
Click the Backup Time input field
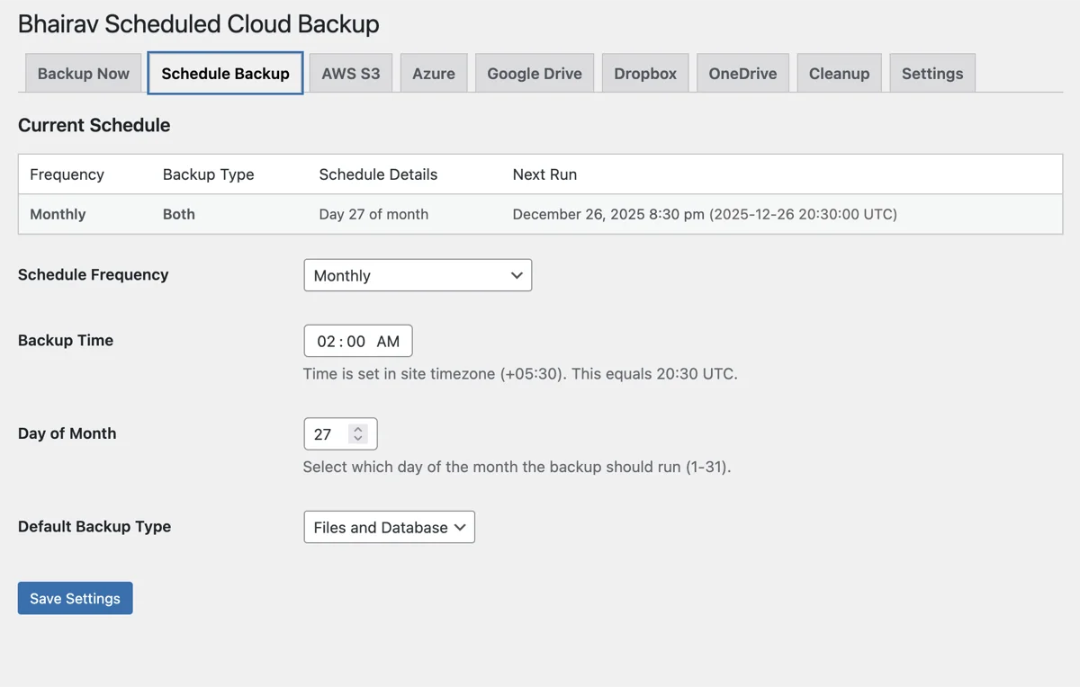(x=357, y=341)
